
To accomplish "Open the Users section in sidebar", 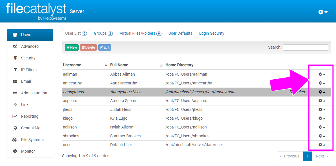I will coord(30,35).
